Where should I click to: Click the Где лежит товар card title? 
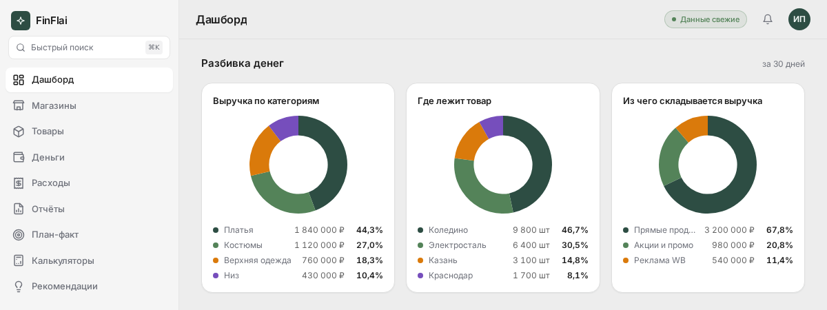point(454,101)
